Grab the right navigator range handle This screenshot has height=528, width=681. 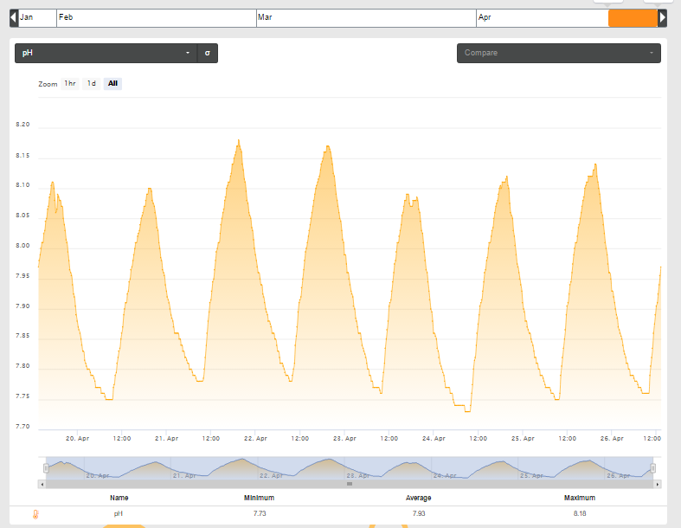click(x=652, y=468)
